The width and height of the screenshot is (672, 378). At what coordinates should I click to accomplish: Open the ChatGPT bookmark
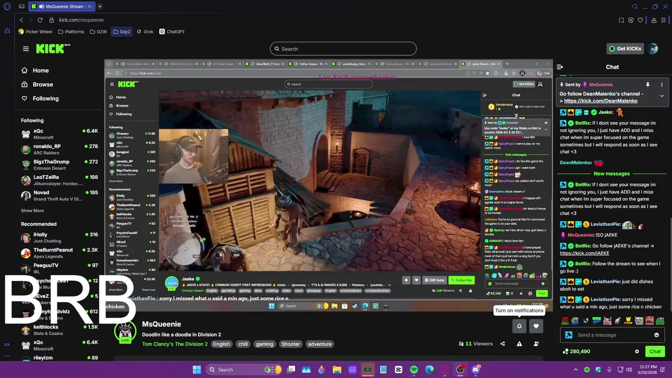(172, 31)
